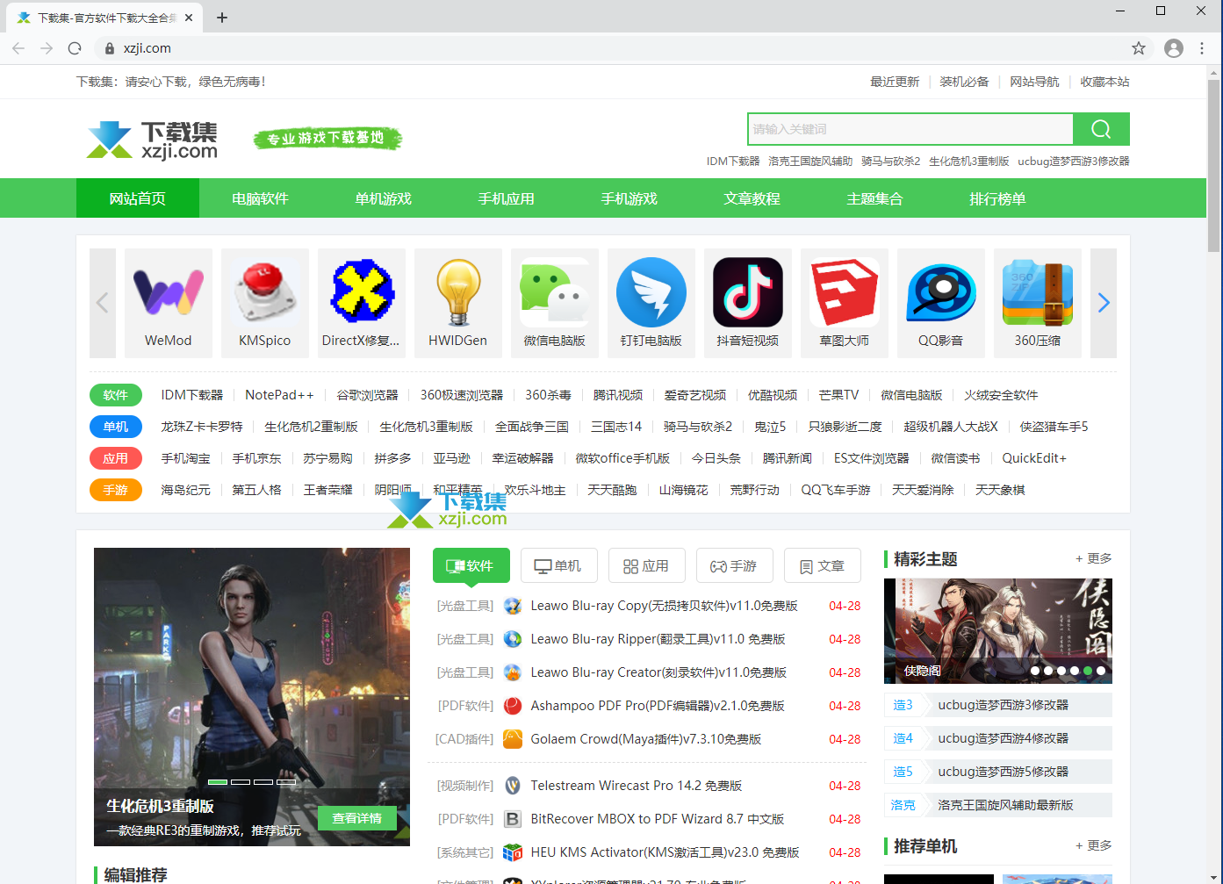Switch to the 手游 content tab
The height and width of the screenshot is (884, 1223).
tap(734, 566)
